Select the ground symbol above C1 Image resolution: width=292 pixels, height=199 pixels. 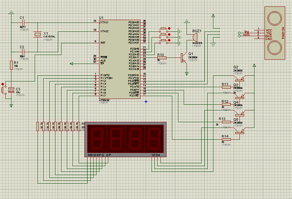(x=11, y=12)
